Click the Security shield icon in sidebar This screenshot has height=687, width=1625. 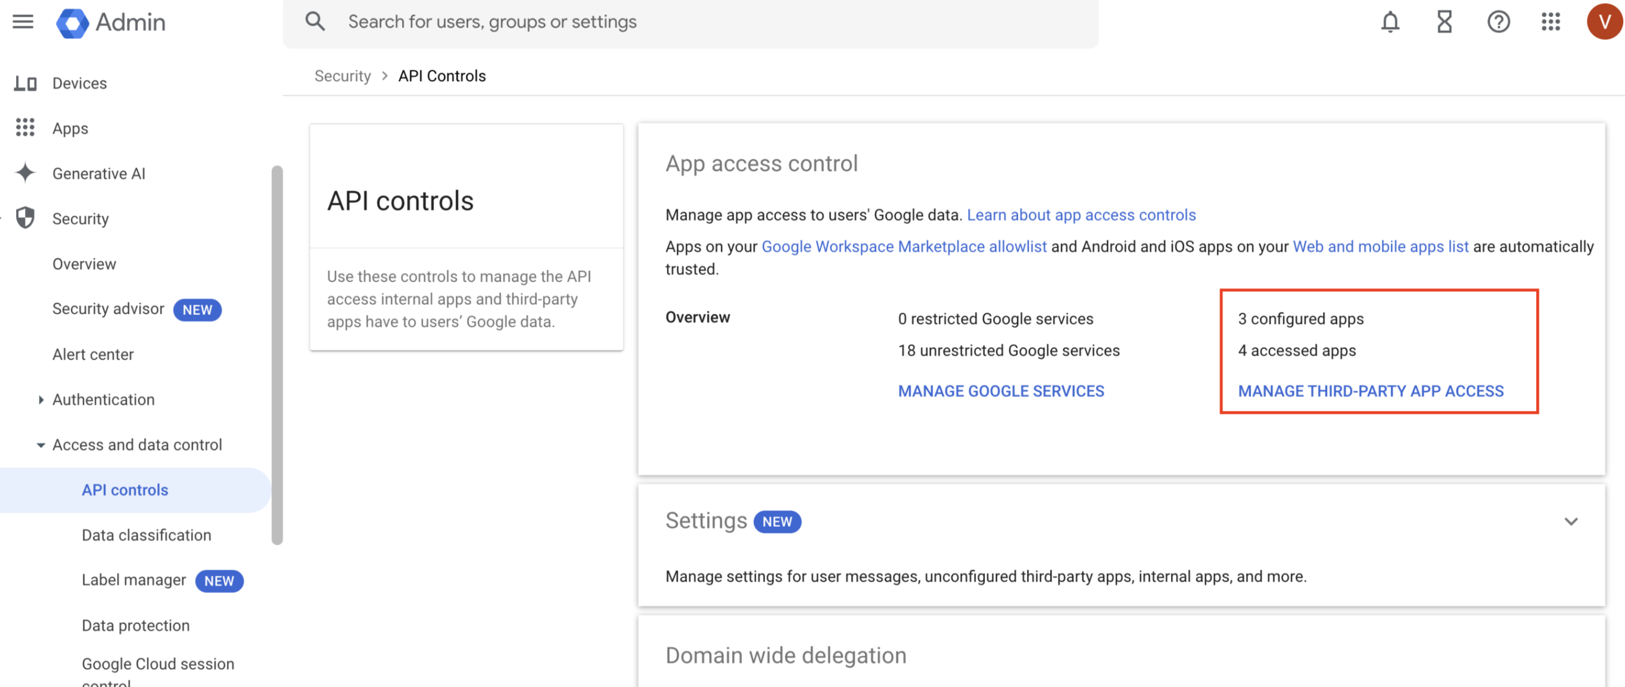coord(25,218)
